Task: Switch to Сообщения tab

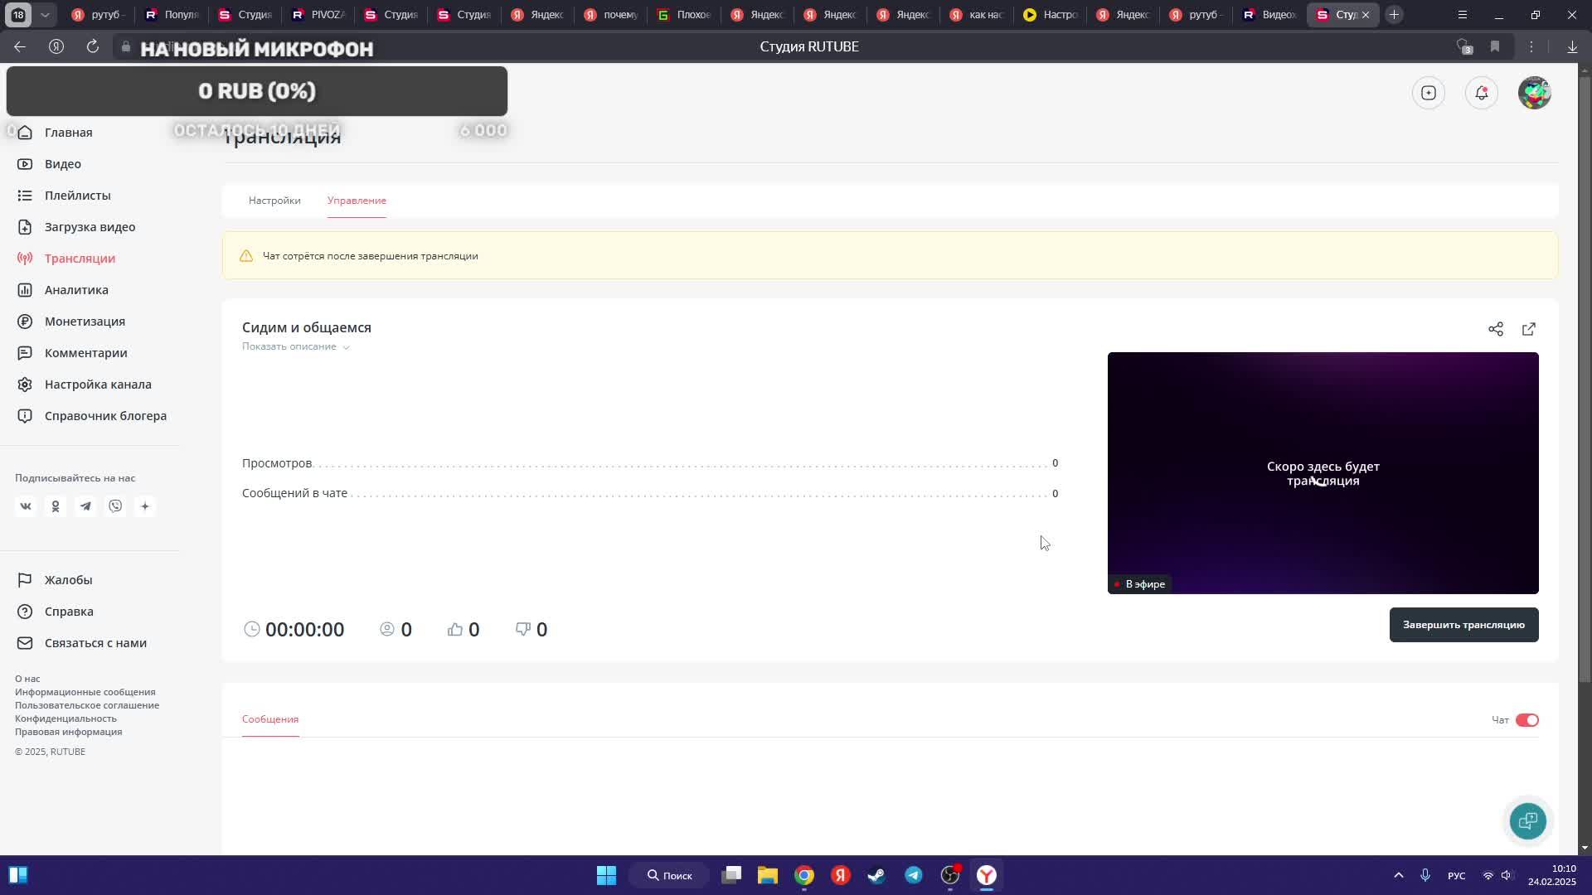Action: tap(270, 719)
